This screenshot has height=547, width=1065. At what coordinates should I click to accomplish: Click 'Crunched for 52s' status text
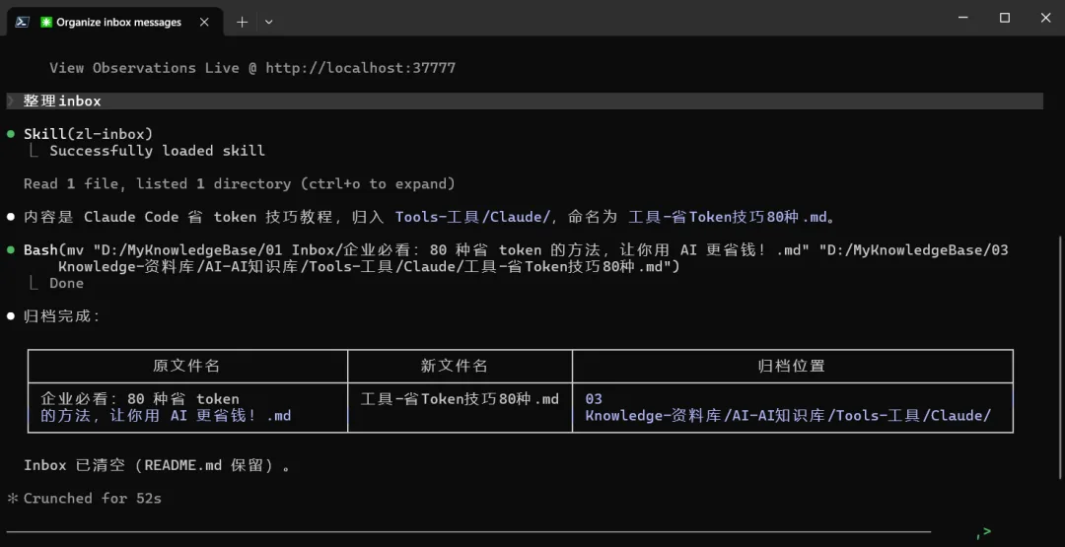click(93, 498)
